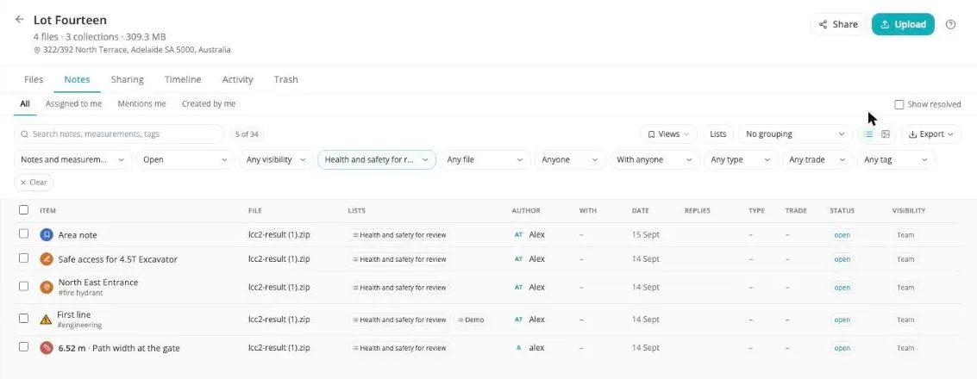
Task: Open the Anyone author filter
Action: pyautogui.click(x=570, y=160)
